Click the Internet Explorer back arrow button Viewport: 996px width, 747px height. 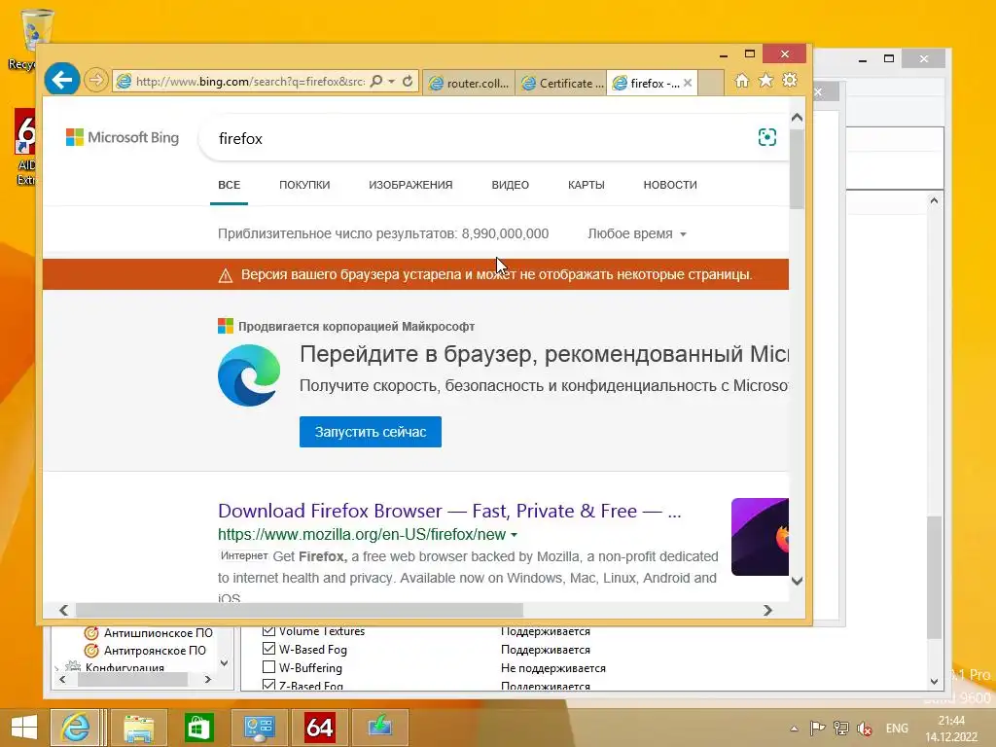point(61,80)
